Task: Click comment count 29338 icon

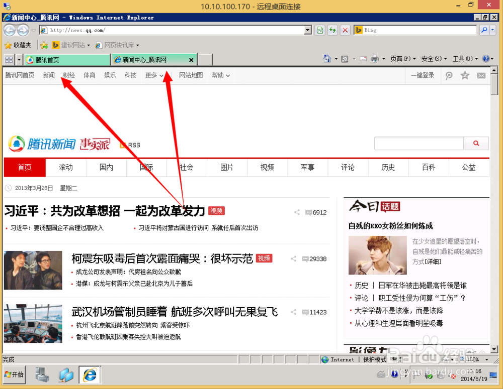Action: [x=305, y=258]
